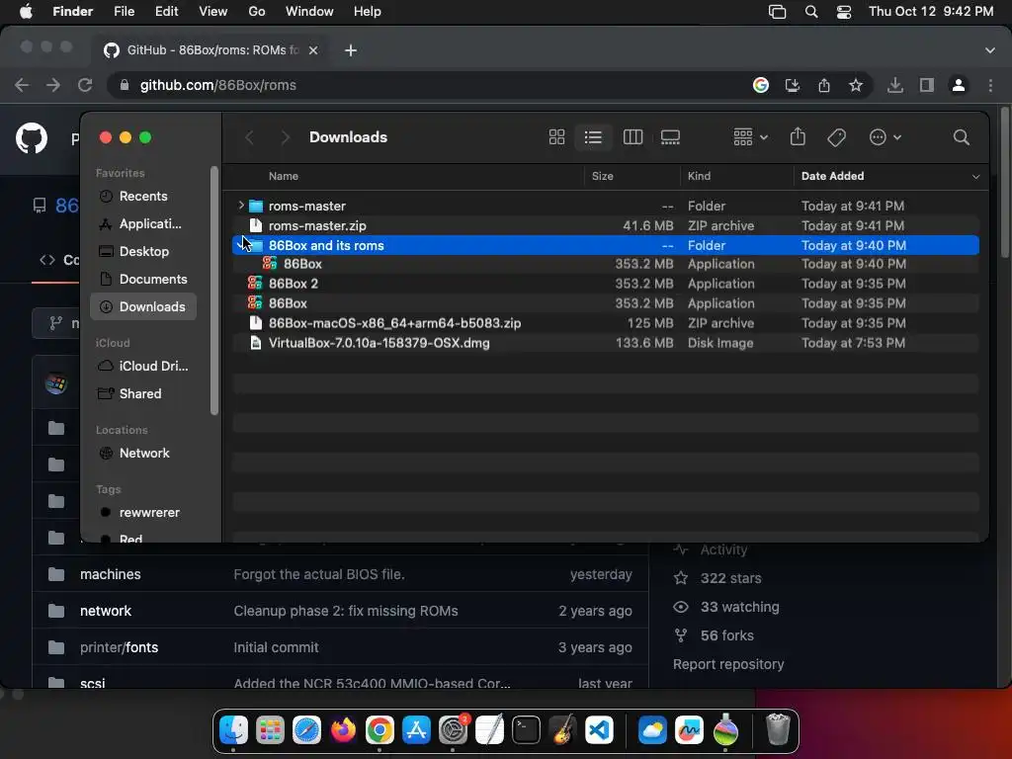This screenshot has width=1012, height=759.
Task: Open the View menu
Action: pos(213,11)
